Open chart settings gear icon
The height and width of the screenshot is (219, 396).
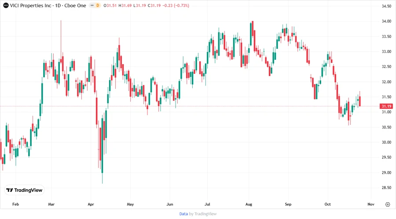click(x=388, y=204)
